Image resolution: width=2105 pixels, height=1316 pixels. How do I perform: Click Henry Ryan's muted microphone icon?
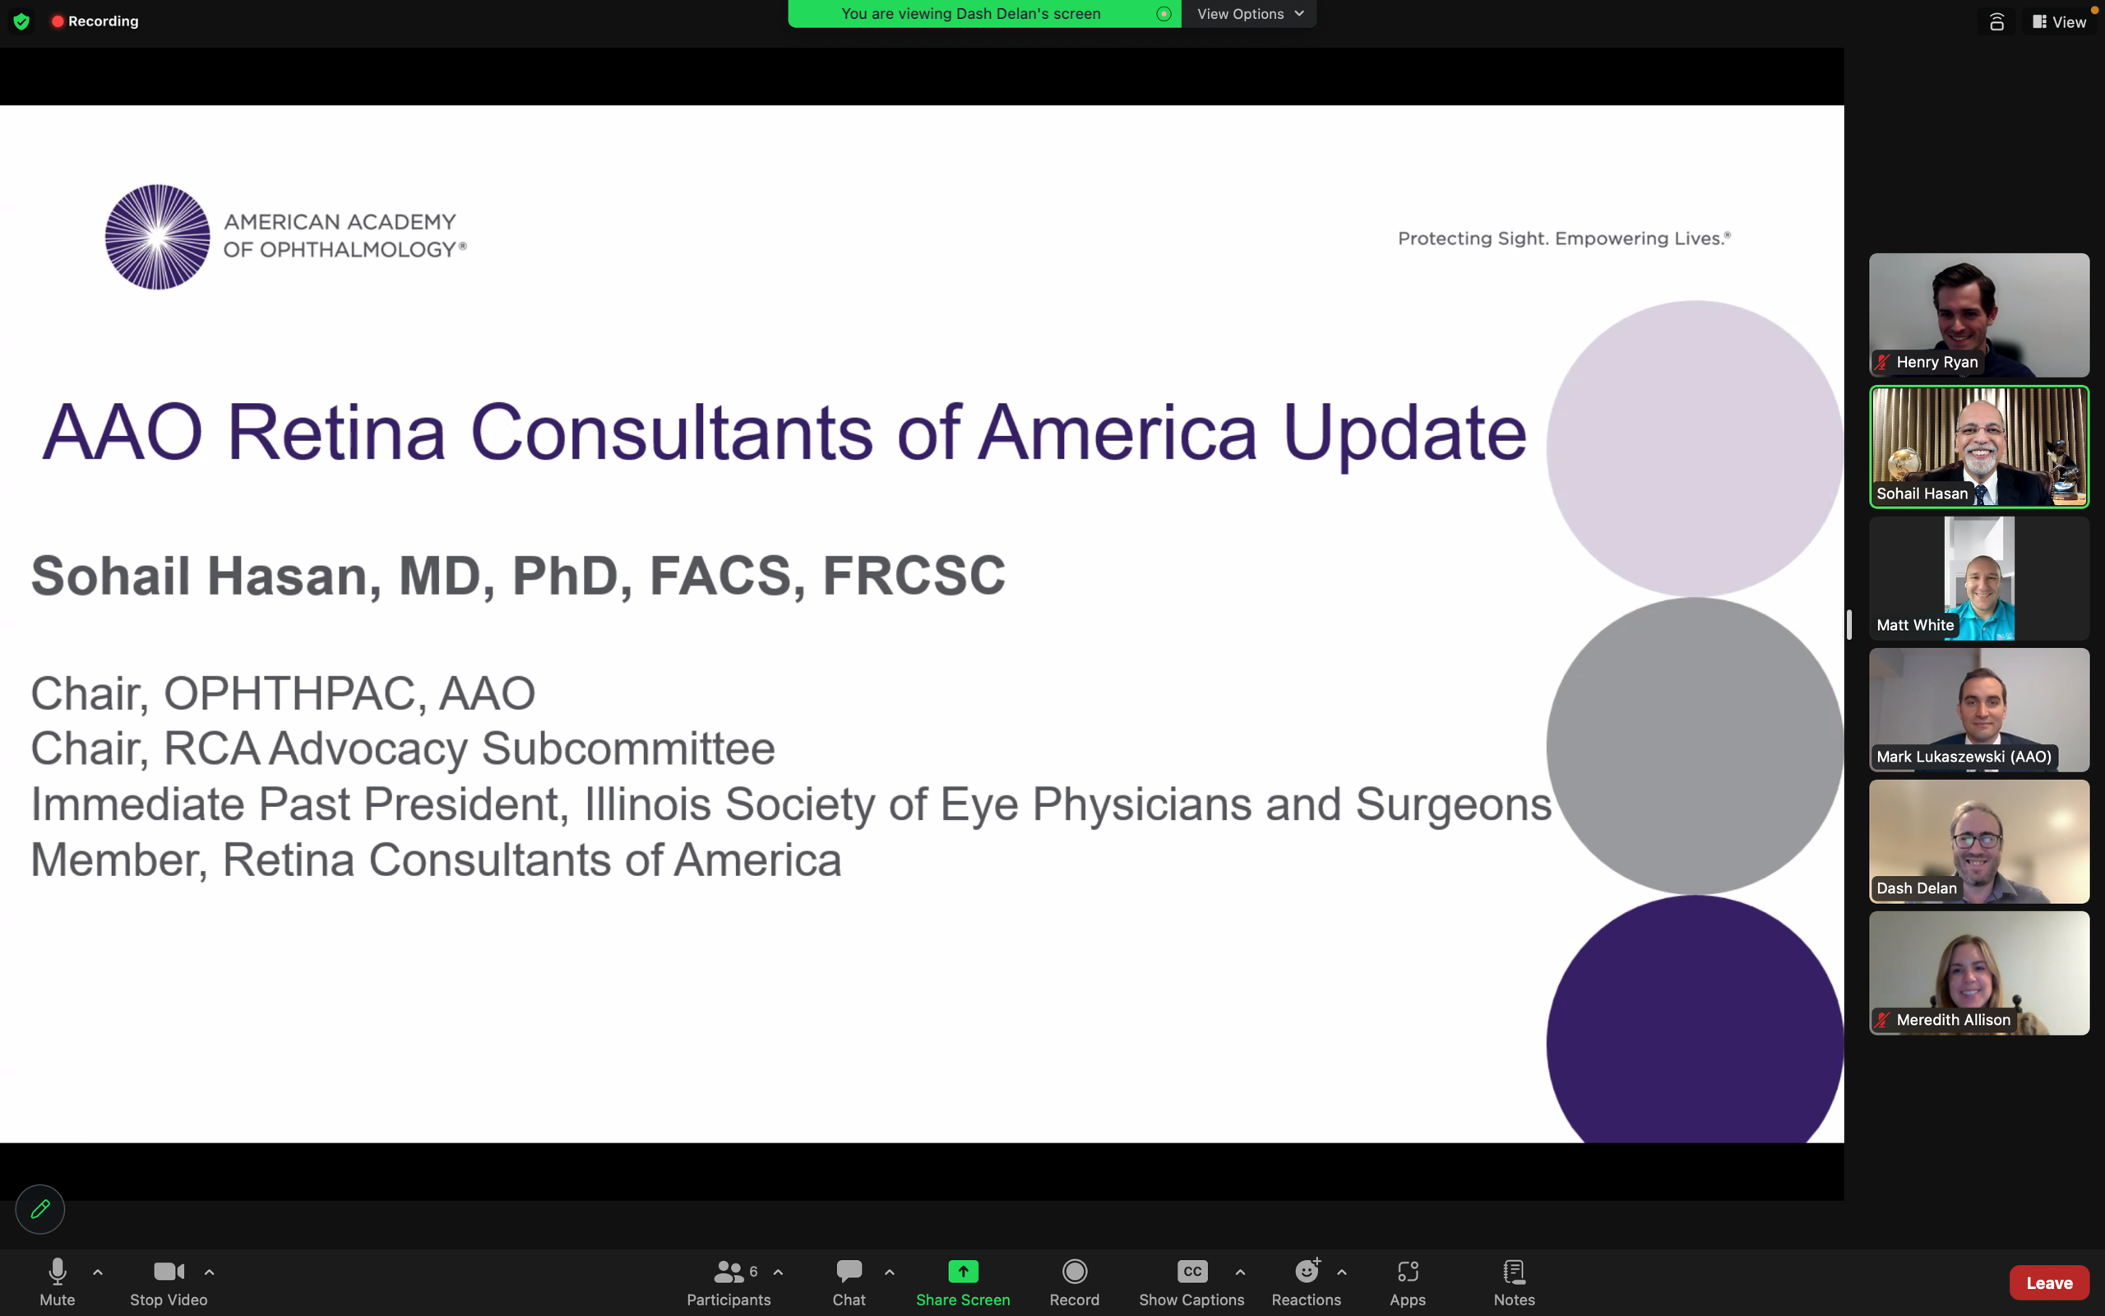[1882, 362]
